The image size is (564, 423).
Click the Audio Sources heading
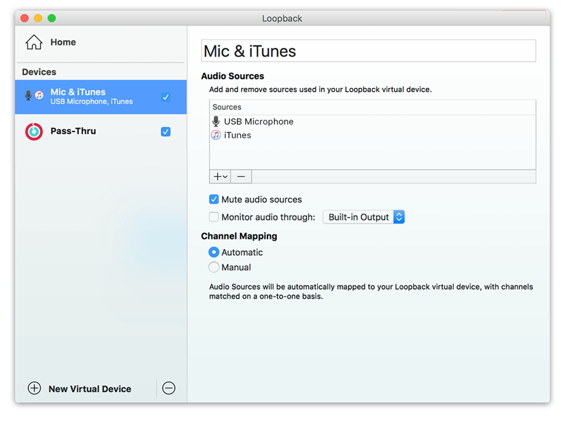[232, 76]
